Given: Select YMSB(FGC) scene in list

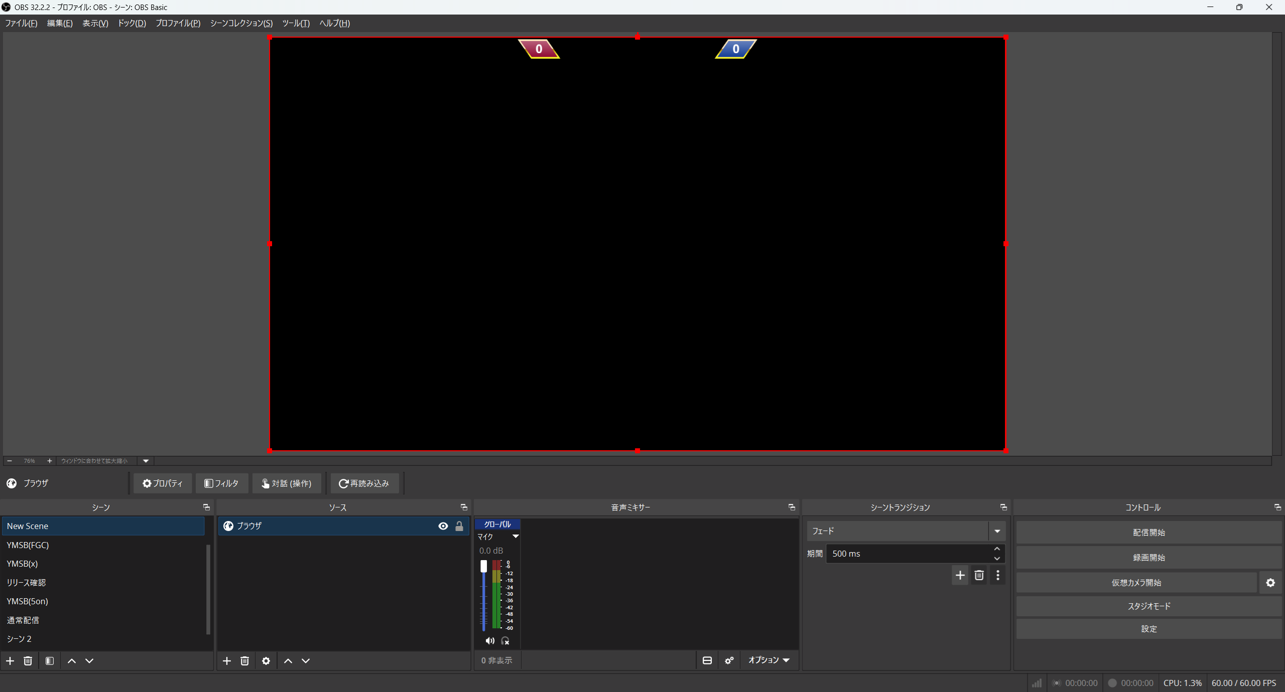Looking at the screenshot, I should pyautogui.click(x=103, y=545).
